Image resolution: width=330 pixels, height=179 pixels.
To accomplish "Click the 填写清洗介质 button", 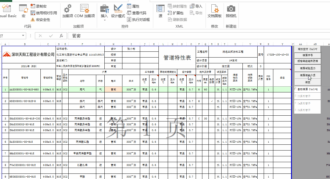I will point(307,75).
